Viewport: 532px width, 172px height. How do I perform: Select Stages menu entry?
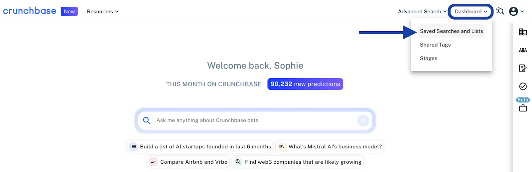pyautogui.click(x=429, y=58)
